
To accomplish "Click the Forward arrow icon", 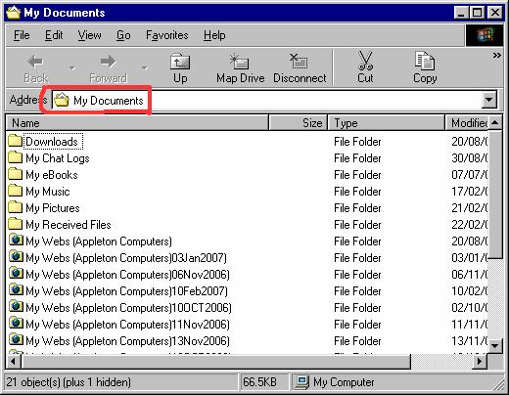I will coord(108,62).
